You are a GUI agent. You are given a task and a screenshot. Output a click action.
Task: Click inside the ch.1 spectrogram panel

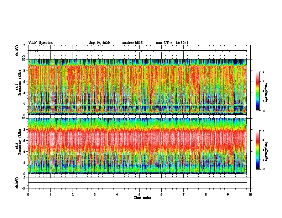(x=137, y=87)
